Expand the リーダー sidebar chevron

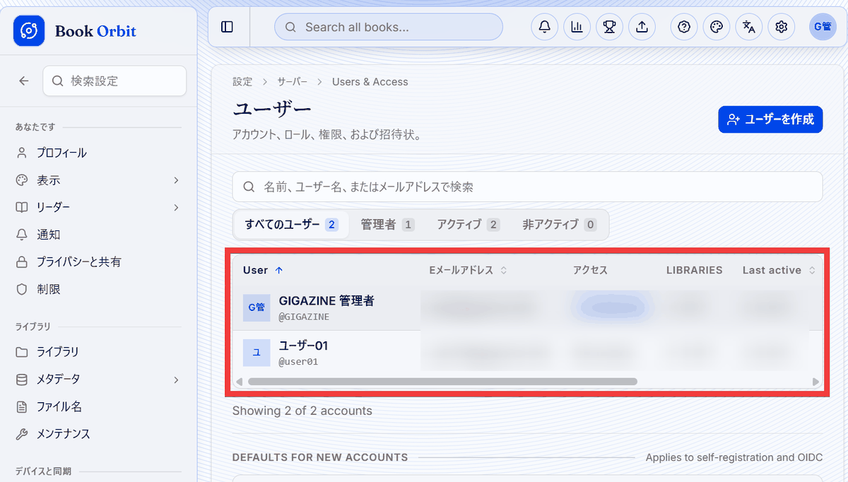click(176, 207)
